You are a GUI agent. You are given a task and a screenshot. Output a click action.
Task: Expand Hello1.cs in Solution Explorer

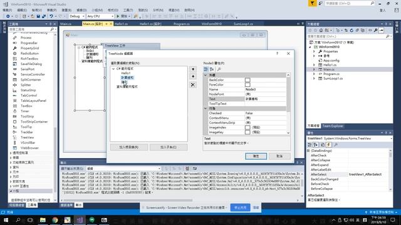[315, 65]
